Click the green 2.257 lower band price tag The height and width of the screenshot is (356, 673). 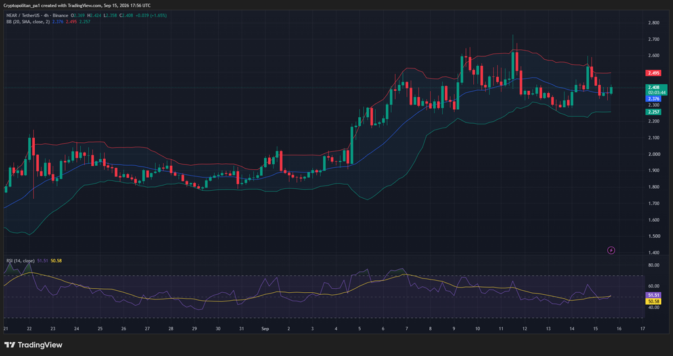(x=654, y=112)
